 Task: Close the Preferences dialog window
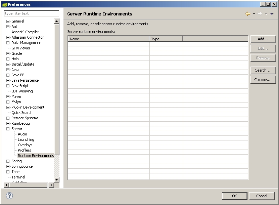274,4
